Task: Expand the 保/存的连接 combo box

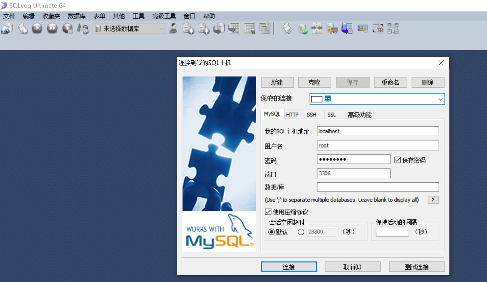Action: click(440, 99)
